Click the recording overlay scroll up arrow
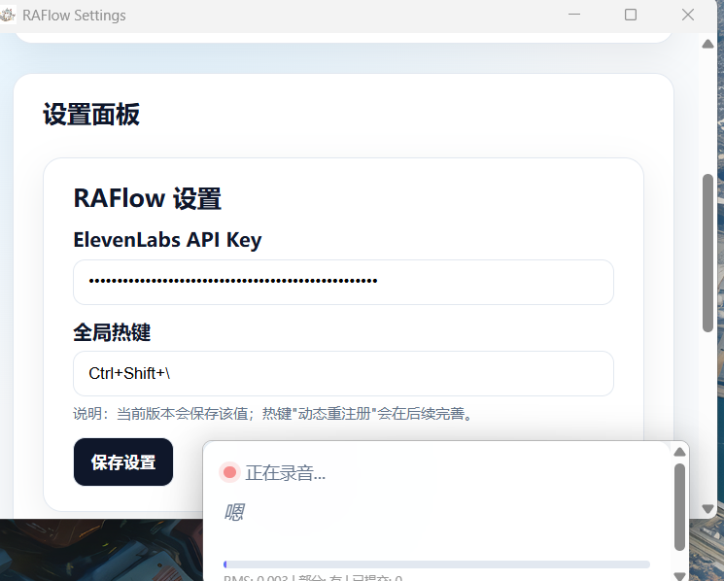Screen dimensions: 724x581 (679, 452)
